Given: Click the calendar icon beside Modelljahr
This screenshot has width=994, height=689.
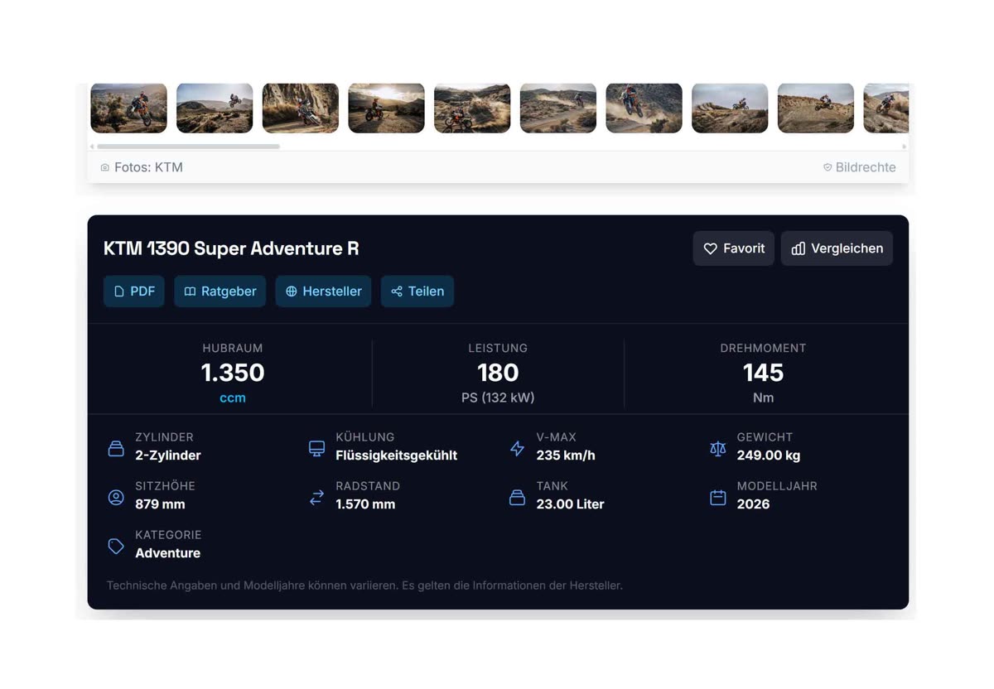Looking at the screenshot, I should 717,497.
